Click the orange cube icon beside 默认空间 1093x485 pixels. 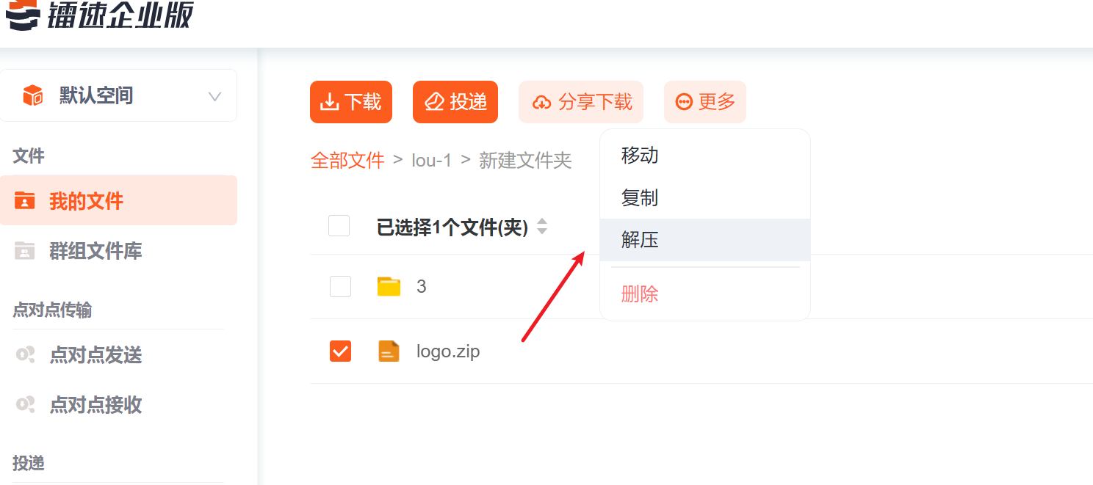[x=32, y=95]
